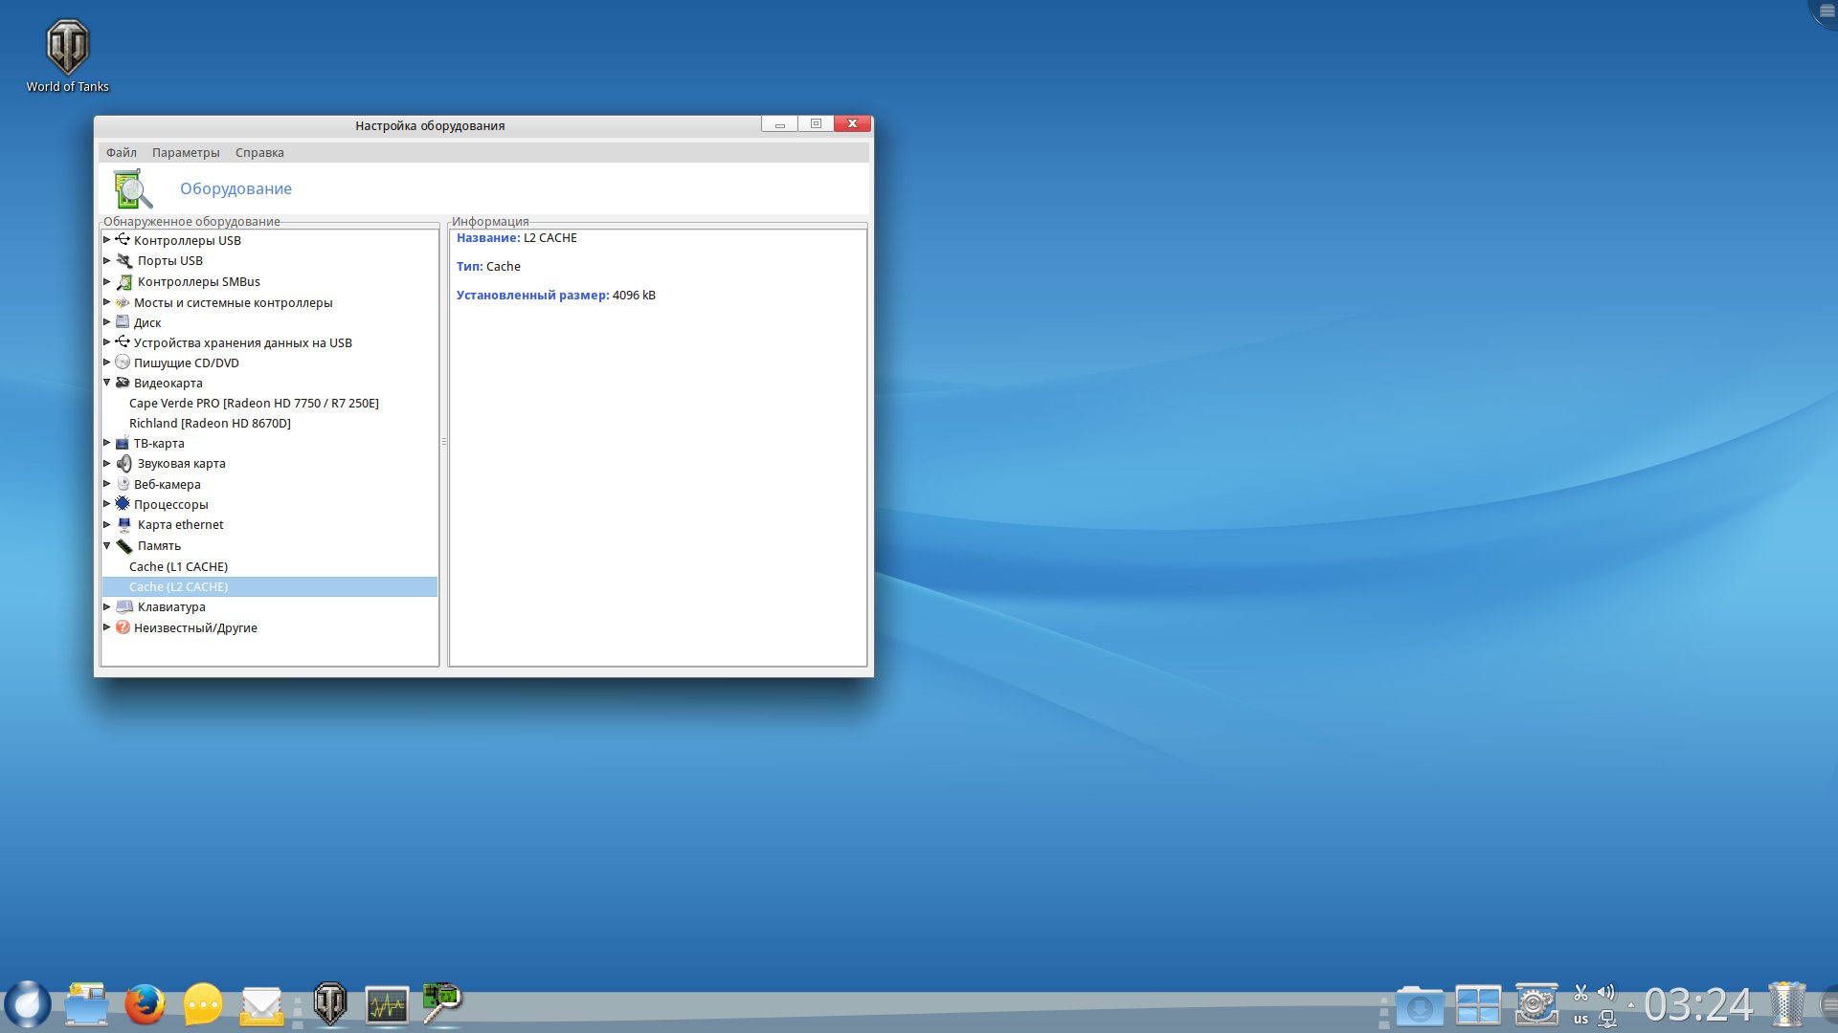Expand the Контроллеры USB tree node
1838x1033 pixels.
point(107,240)
